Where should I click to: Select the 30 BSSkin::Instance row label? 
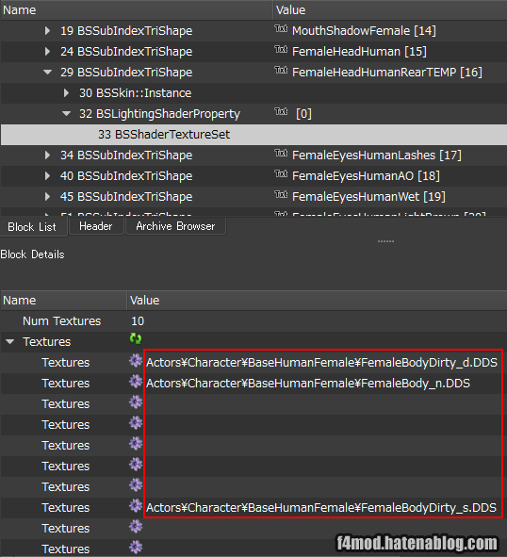coord(136,93)
